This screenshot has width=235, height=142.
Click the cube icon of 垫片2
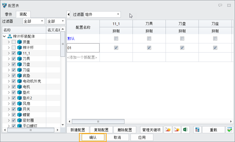(x=20, y=98)
